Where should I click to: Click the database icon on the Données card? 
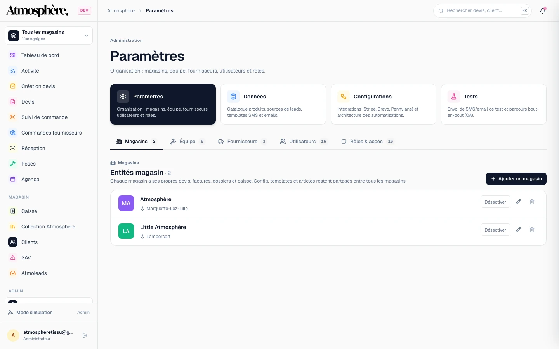point(233,97)
